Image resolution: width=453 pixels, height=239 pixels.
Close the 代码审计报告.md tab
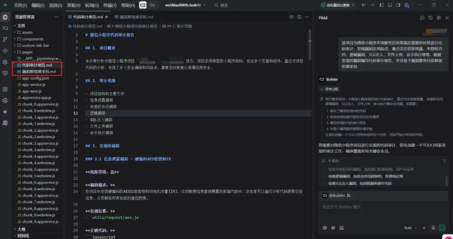tap(106, 17)
